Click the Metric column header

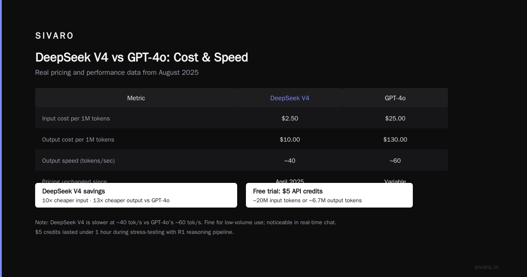[136, 98]
